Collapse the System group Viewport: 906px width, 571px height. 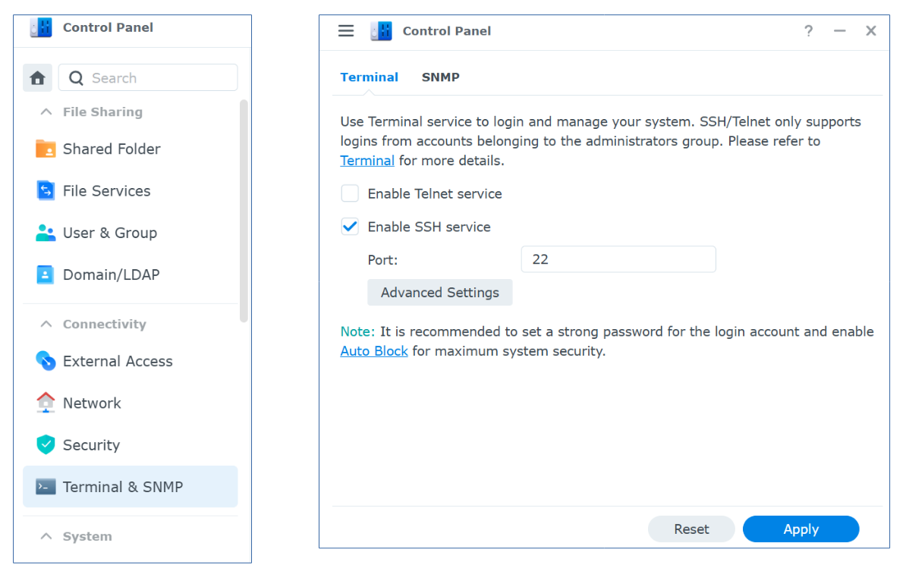pos(46,537)
